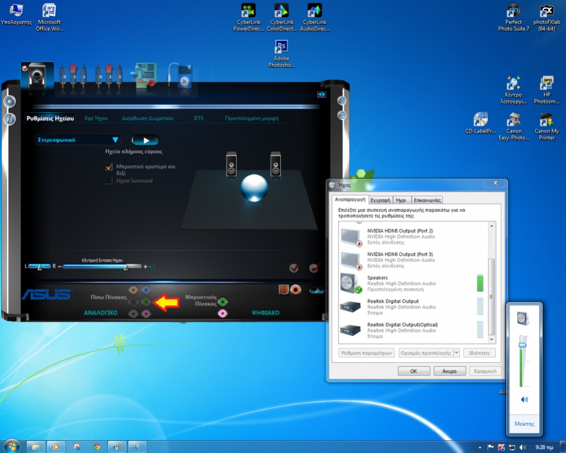Open the Μείκτης link in volume popup

[524, 424]
